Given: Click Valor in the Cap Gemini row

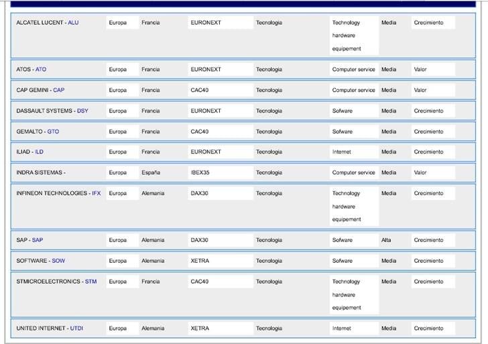Looking at the screenshot, I should tap(420, 90).
